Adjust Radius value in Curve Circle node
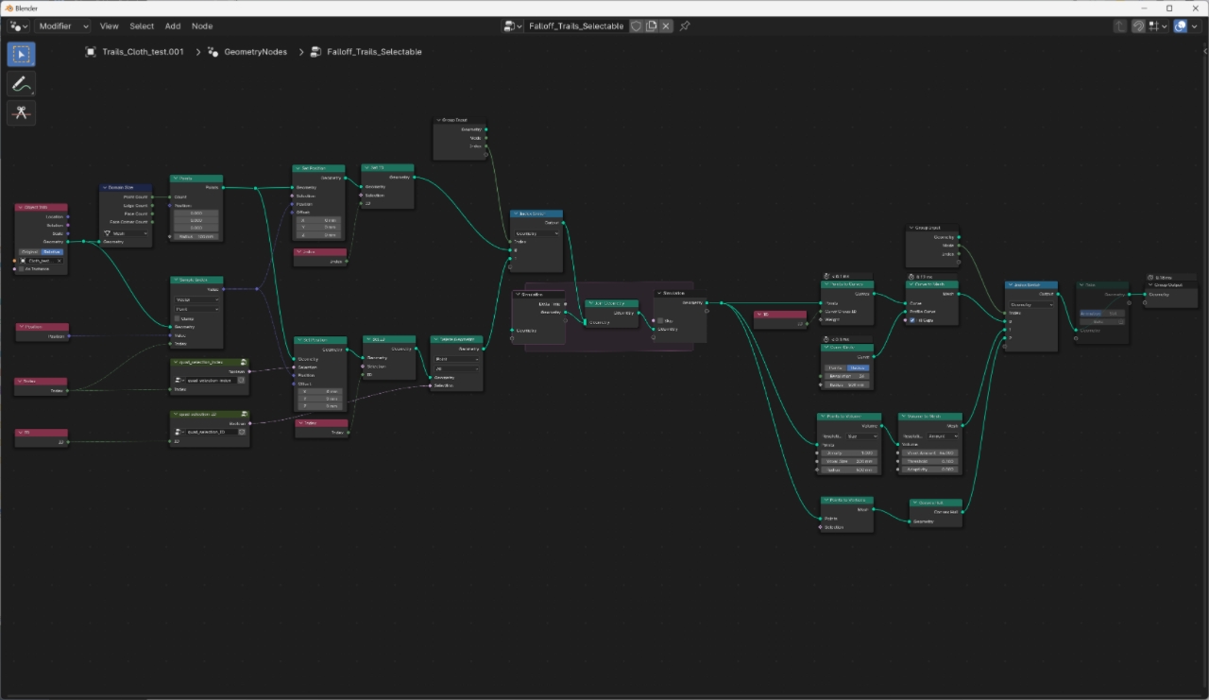 pos(846,385)
